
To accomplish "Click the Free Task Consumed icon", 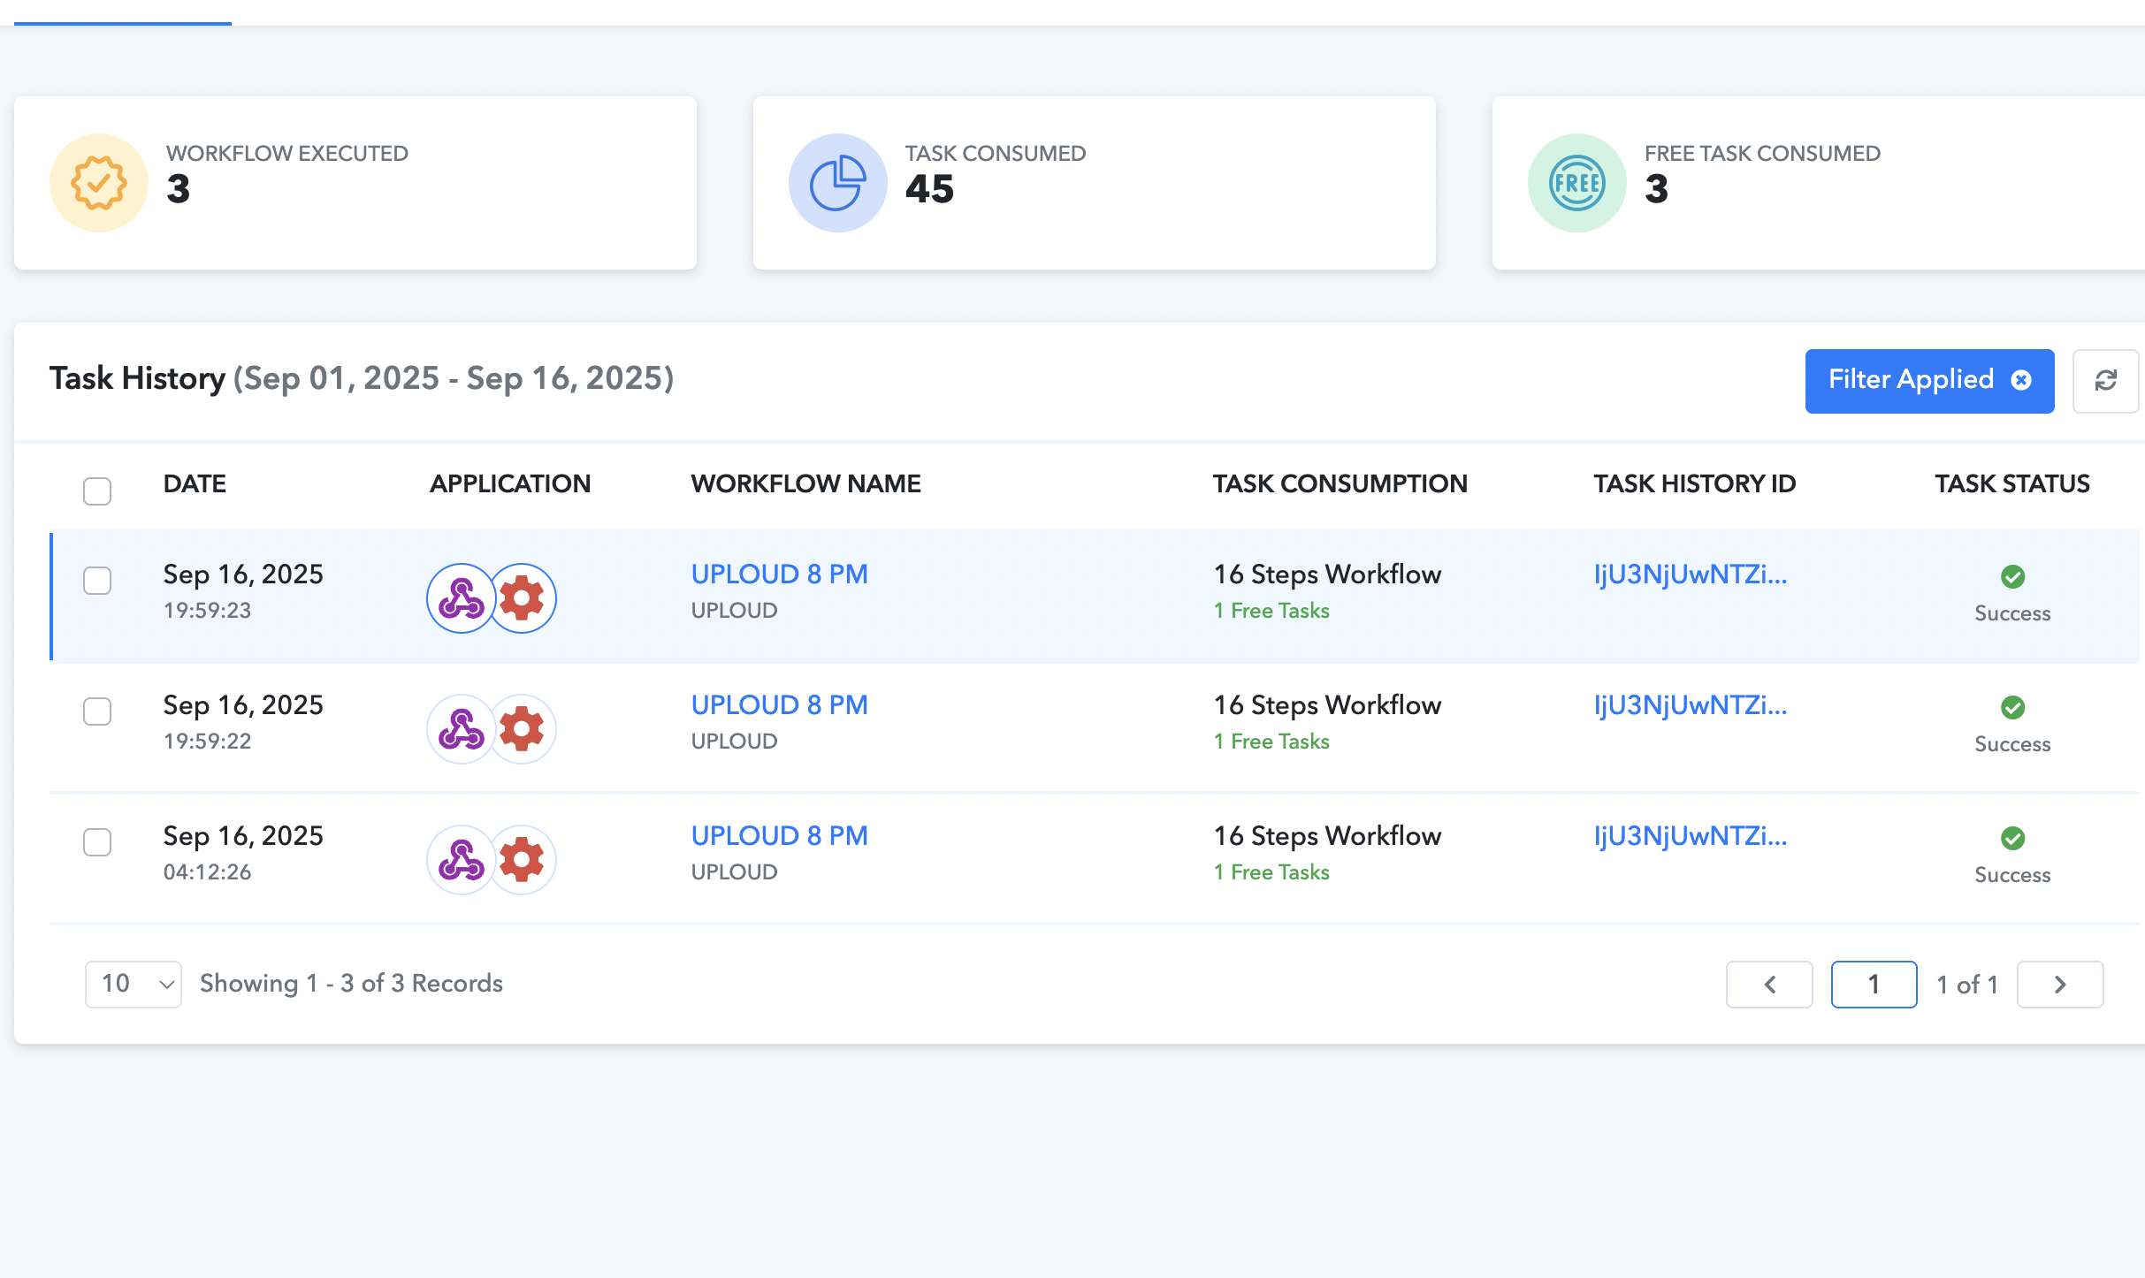I will [1577, 183].
